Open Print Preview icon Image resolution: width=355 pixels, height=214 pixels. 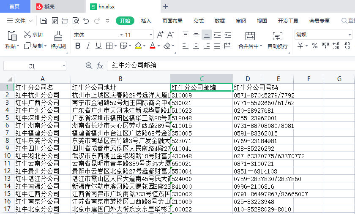pyautogui.click(x=75, y=21)
